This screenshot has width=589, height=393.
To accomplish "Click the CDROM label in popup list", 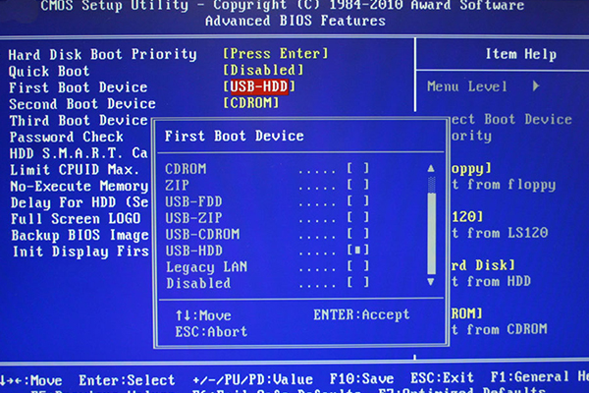I will point(186,169).
